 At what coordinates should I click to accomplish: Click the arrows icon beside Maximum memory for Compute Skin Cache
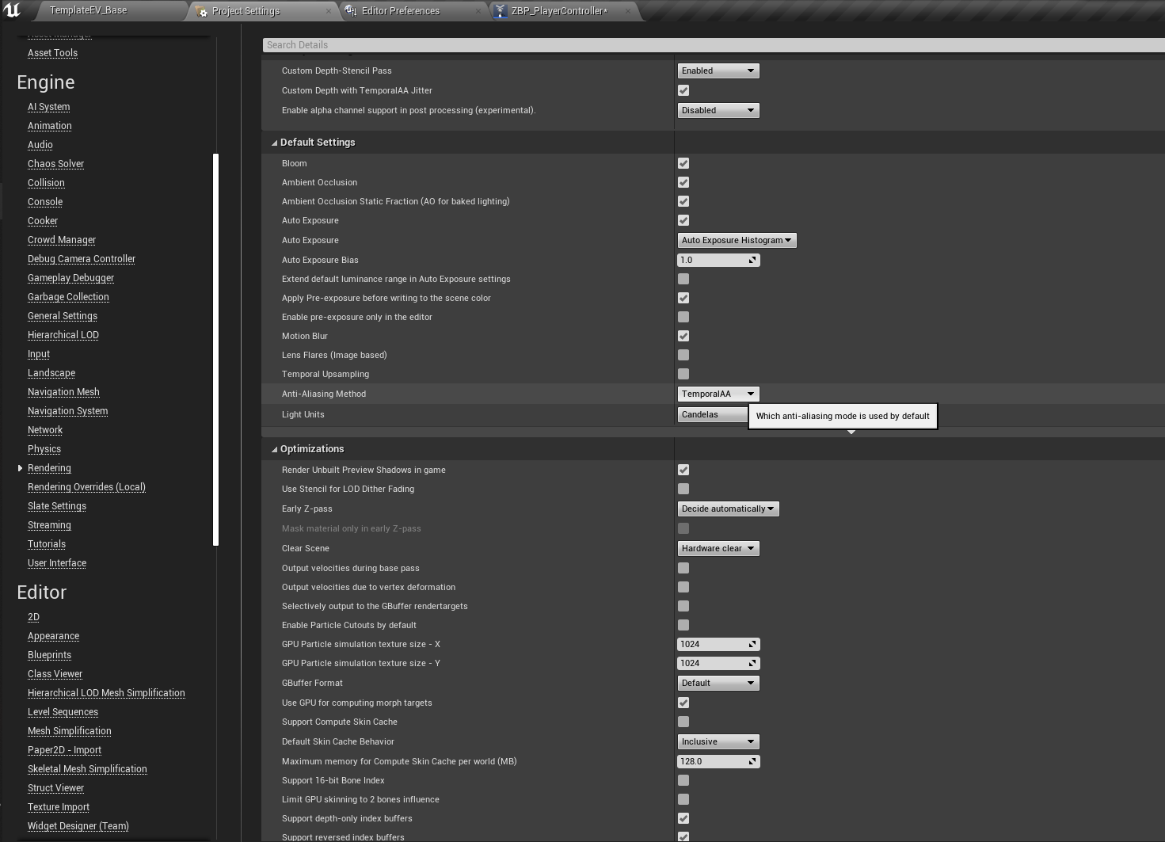[752, 761]
